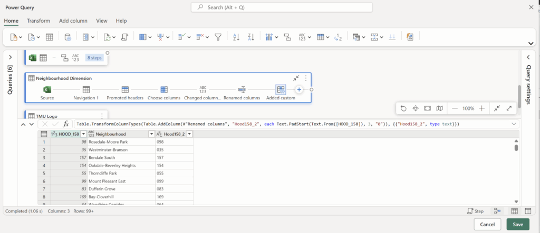Click the reset diagram layout icon
540x233 pixels.
pos(403,108)
